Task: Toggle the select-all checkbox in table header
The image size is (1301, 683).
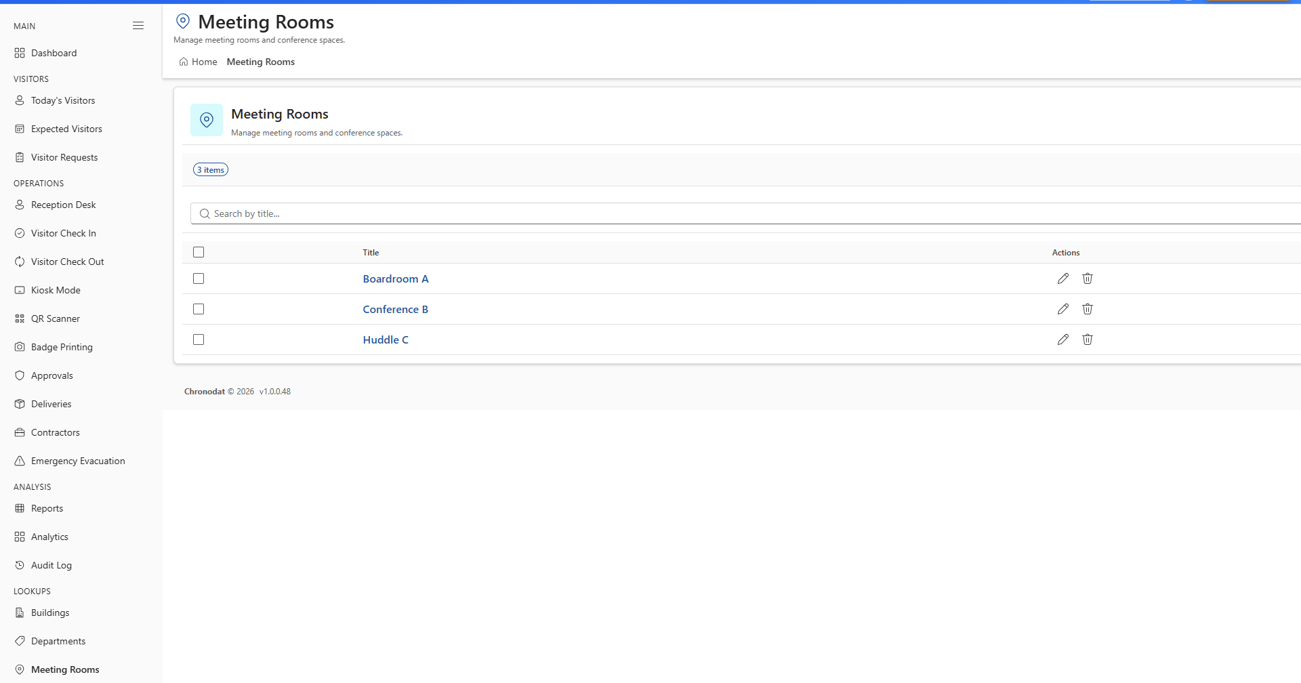Action: pos(199,252)
